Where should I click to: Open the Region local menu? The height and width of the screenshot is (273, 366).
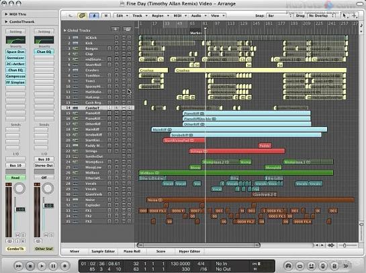coord(160,15)
